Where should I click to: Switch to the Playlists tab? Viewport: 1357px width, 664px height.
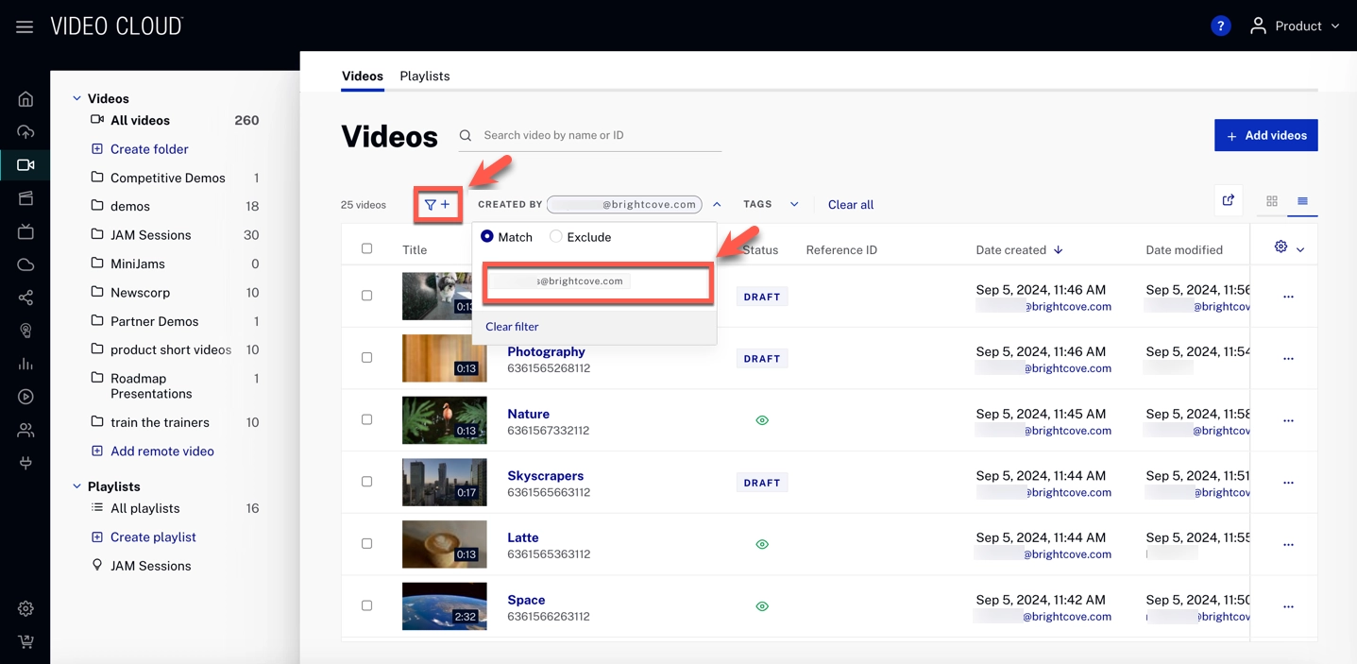[x=424, y=76]
